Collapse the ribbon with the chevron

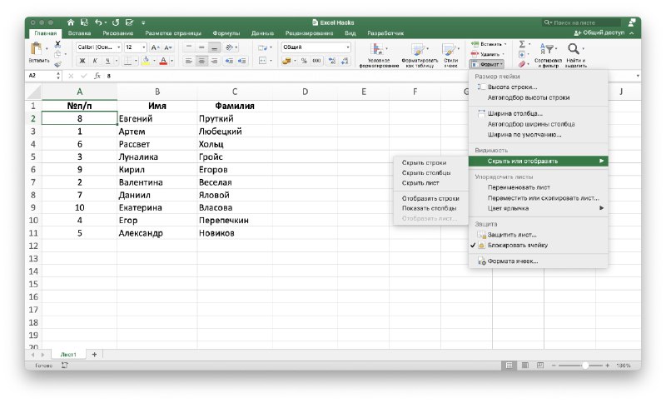point(631,33)
